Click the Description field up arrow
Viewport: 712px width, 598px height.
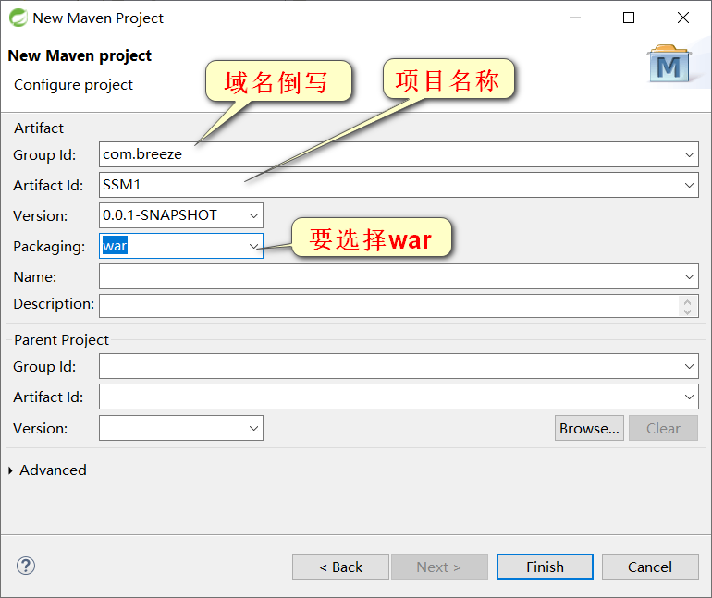click(x=687, y=301)
